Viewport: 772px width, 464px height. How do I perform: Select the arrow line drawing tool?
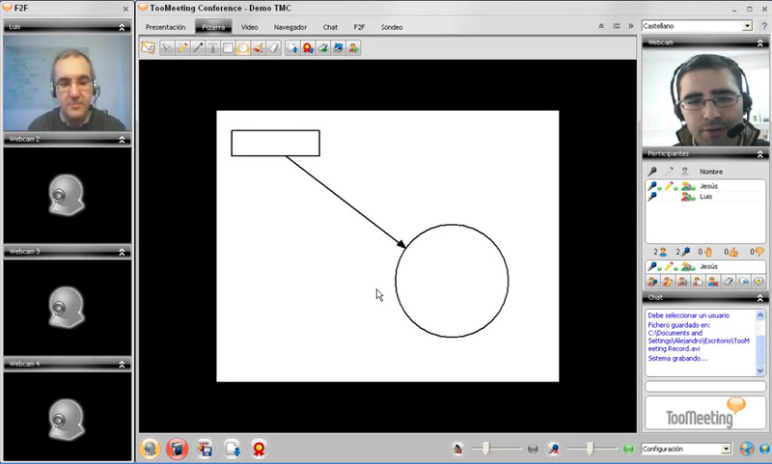coord(198,47)
